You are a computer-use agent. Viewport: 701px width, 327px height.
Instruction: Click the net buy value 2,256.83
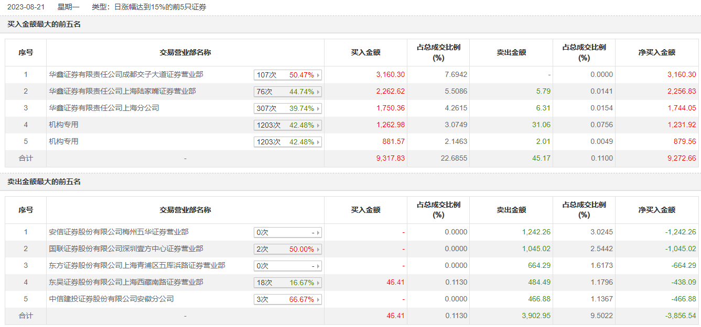pos(682,92)
